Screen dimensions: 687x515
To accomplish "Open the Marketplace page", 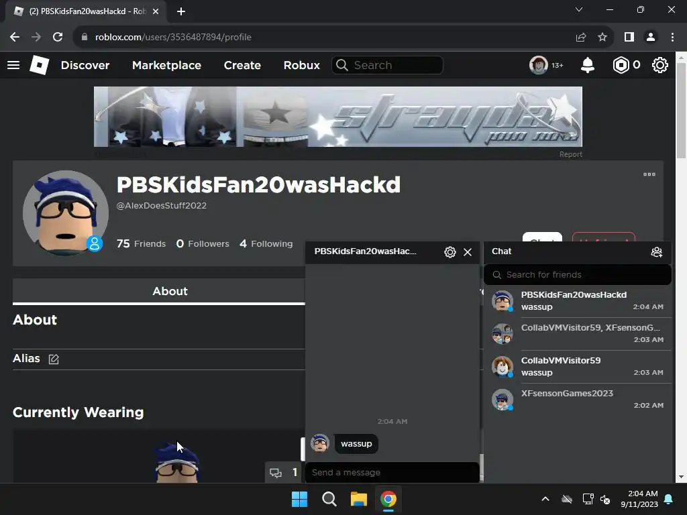I will coord(166,65).
